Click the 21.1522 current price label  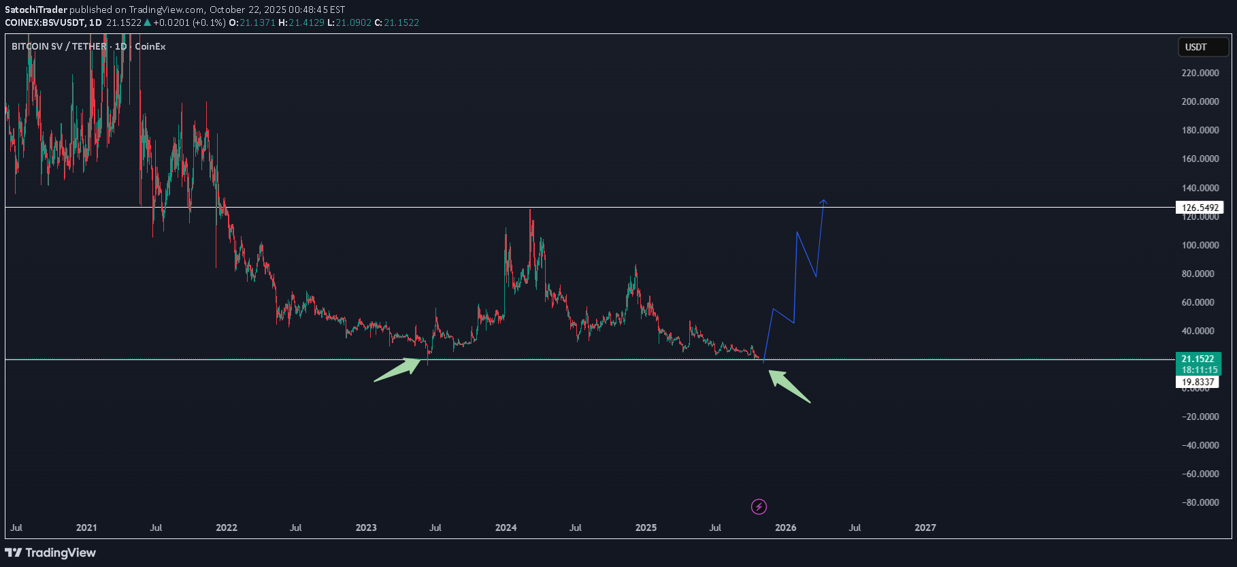[x=1198, y=359]
